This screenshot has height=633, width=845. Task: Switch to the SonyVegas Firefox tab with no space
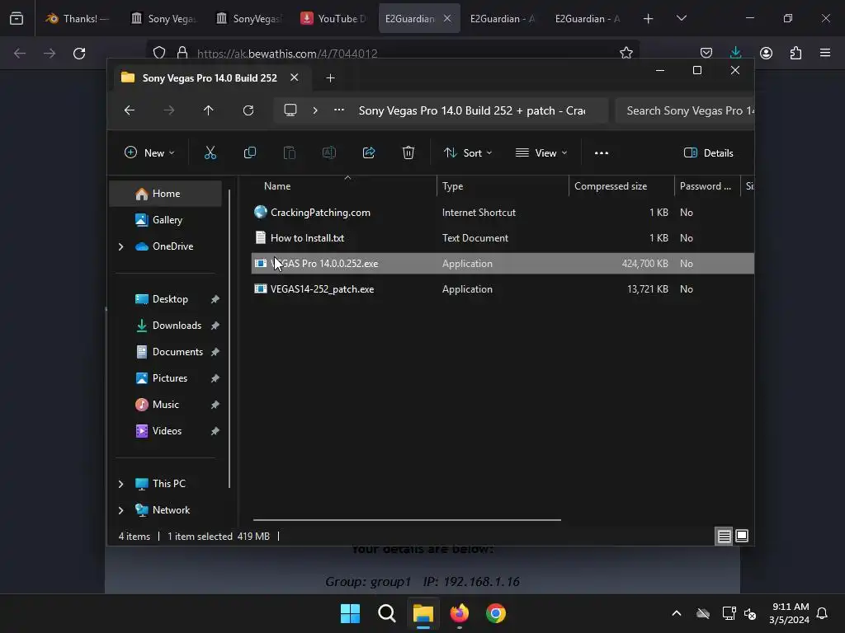249,18
